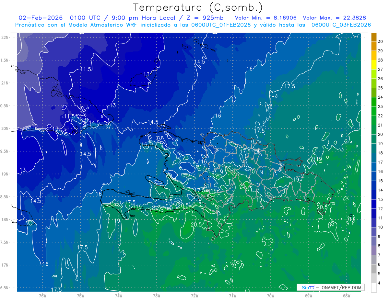Click the white swatch below the 4 label

point(374,288)
